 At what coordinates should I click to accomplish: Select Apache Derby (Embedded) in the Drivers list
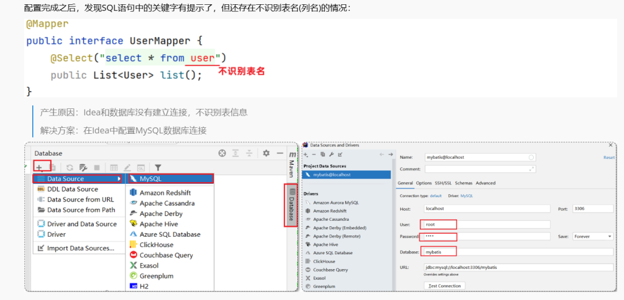click(339, 228)
